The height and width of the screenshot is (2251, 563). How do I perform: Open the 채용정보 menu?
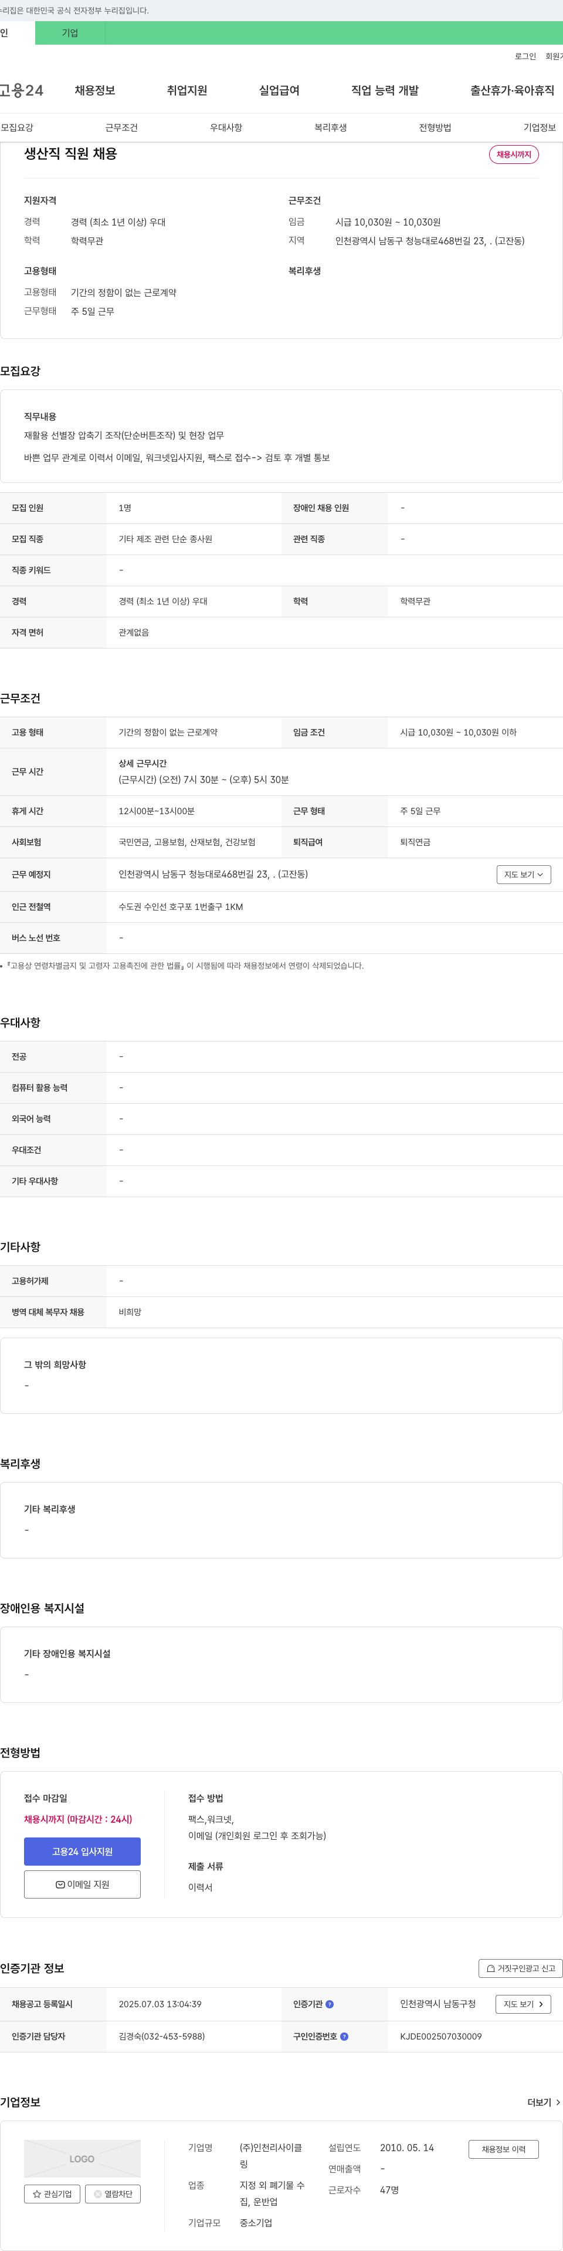click(95, 90)
